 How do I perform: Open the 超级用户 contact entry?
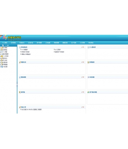60,52
